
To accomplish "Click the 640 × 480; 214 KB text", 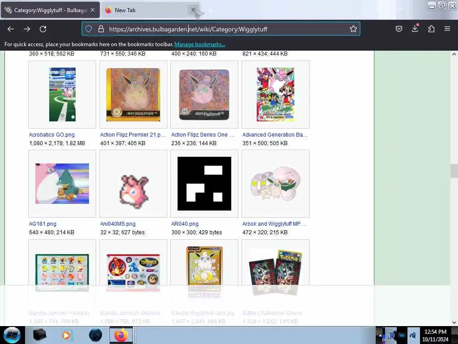I will coord(52,232).
